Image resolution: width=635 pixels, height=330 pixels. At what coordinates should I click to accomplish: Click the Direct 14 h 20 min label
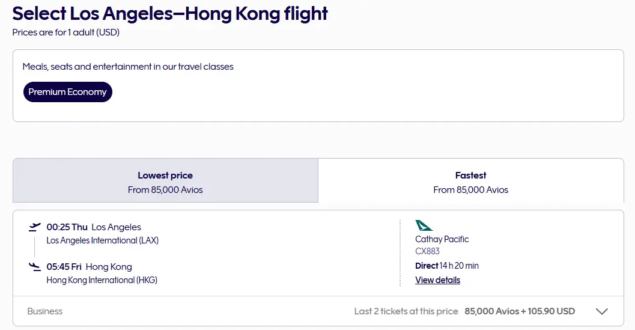[447, 266]
